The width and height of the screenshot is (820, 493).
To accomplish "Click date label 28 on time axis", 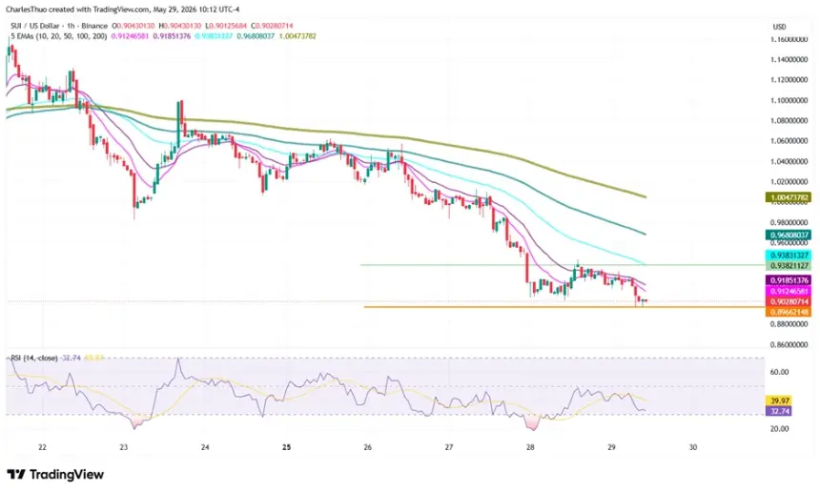I will pos(530,447).
